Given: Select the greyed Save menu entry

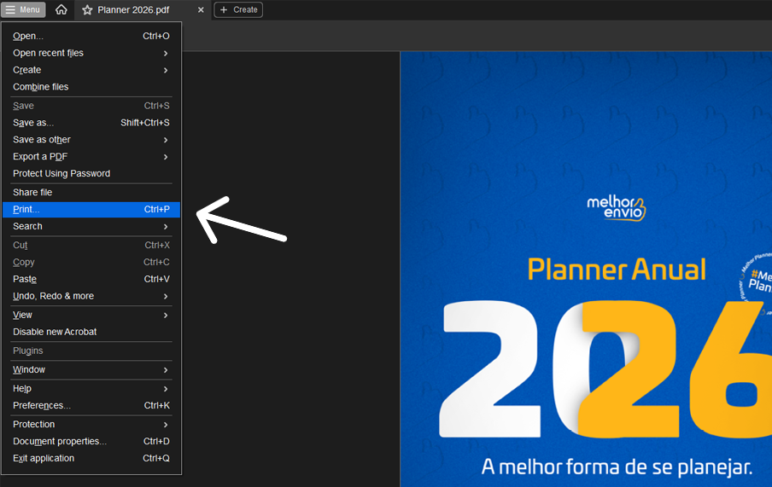Looking at the screenshot, I should [91, 106].
